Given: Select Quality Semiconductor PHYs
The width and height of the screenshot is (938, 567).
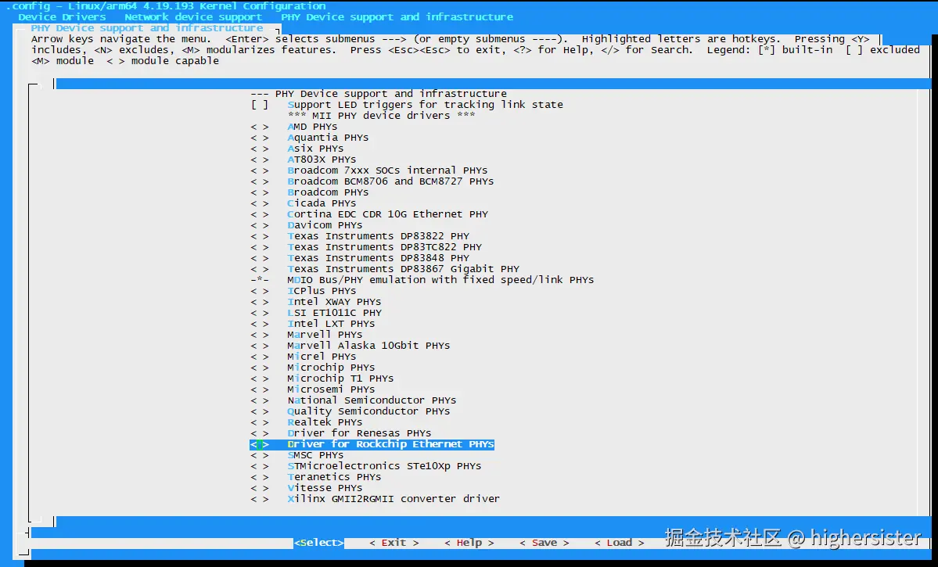Looking at the screenshot, I should click(x=350, y=411).
